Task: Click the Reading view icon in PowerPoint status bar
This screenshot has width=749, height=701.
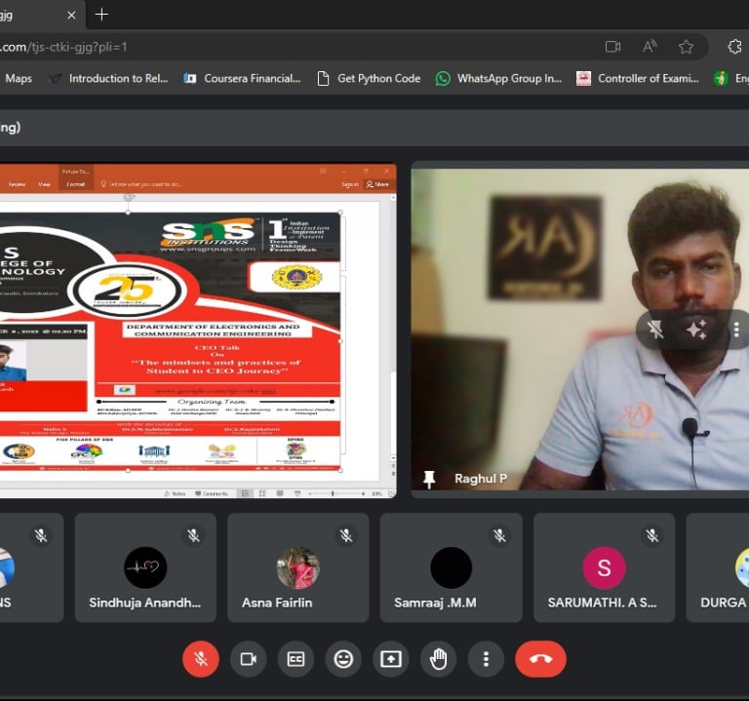Action: click(x=280, y=493)
